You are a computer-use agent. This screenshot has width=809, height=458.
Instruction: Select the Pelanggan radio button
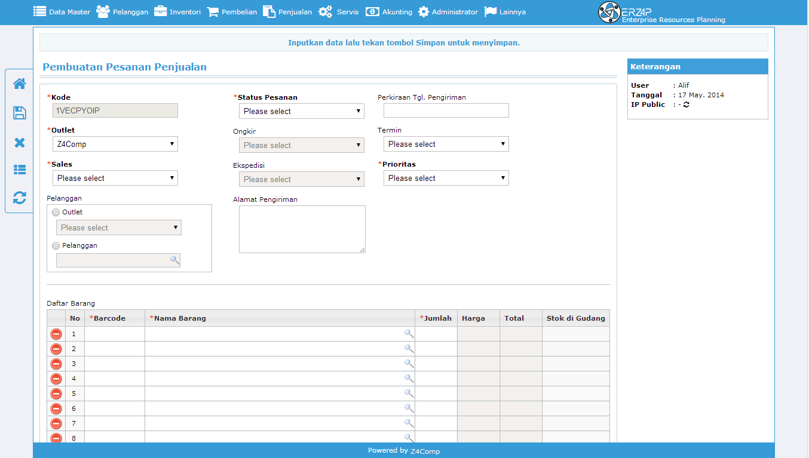pyautogui.click(x=56, y=246)
